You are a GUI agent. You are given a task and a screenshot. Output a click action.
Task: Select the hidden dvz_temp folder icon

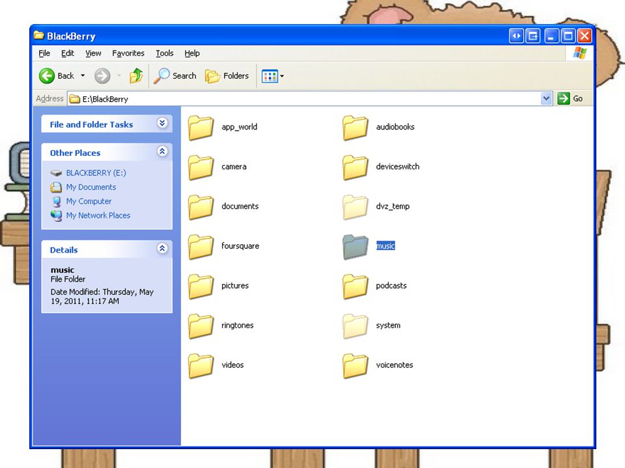coord(355,207)
